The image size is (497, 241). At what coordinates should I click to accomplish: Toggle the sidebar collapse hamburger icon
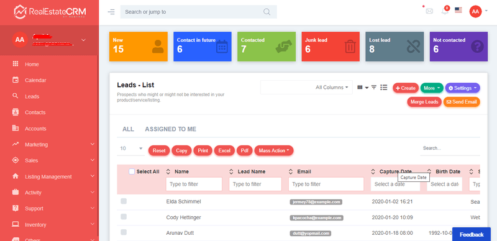(111, 12)
